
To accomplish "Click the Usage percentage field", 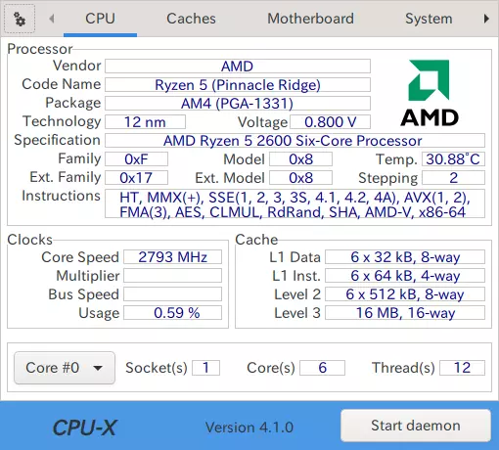I will click(x=172, y=313).
